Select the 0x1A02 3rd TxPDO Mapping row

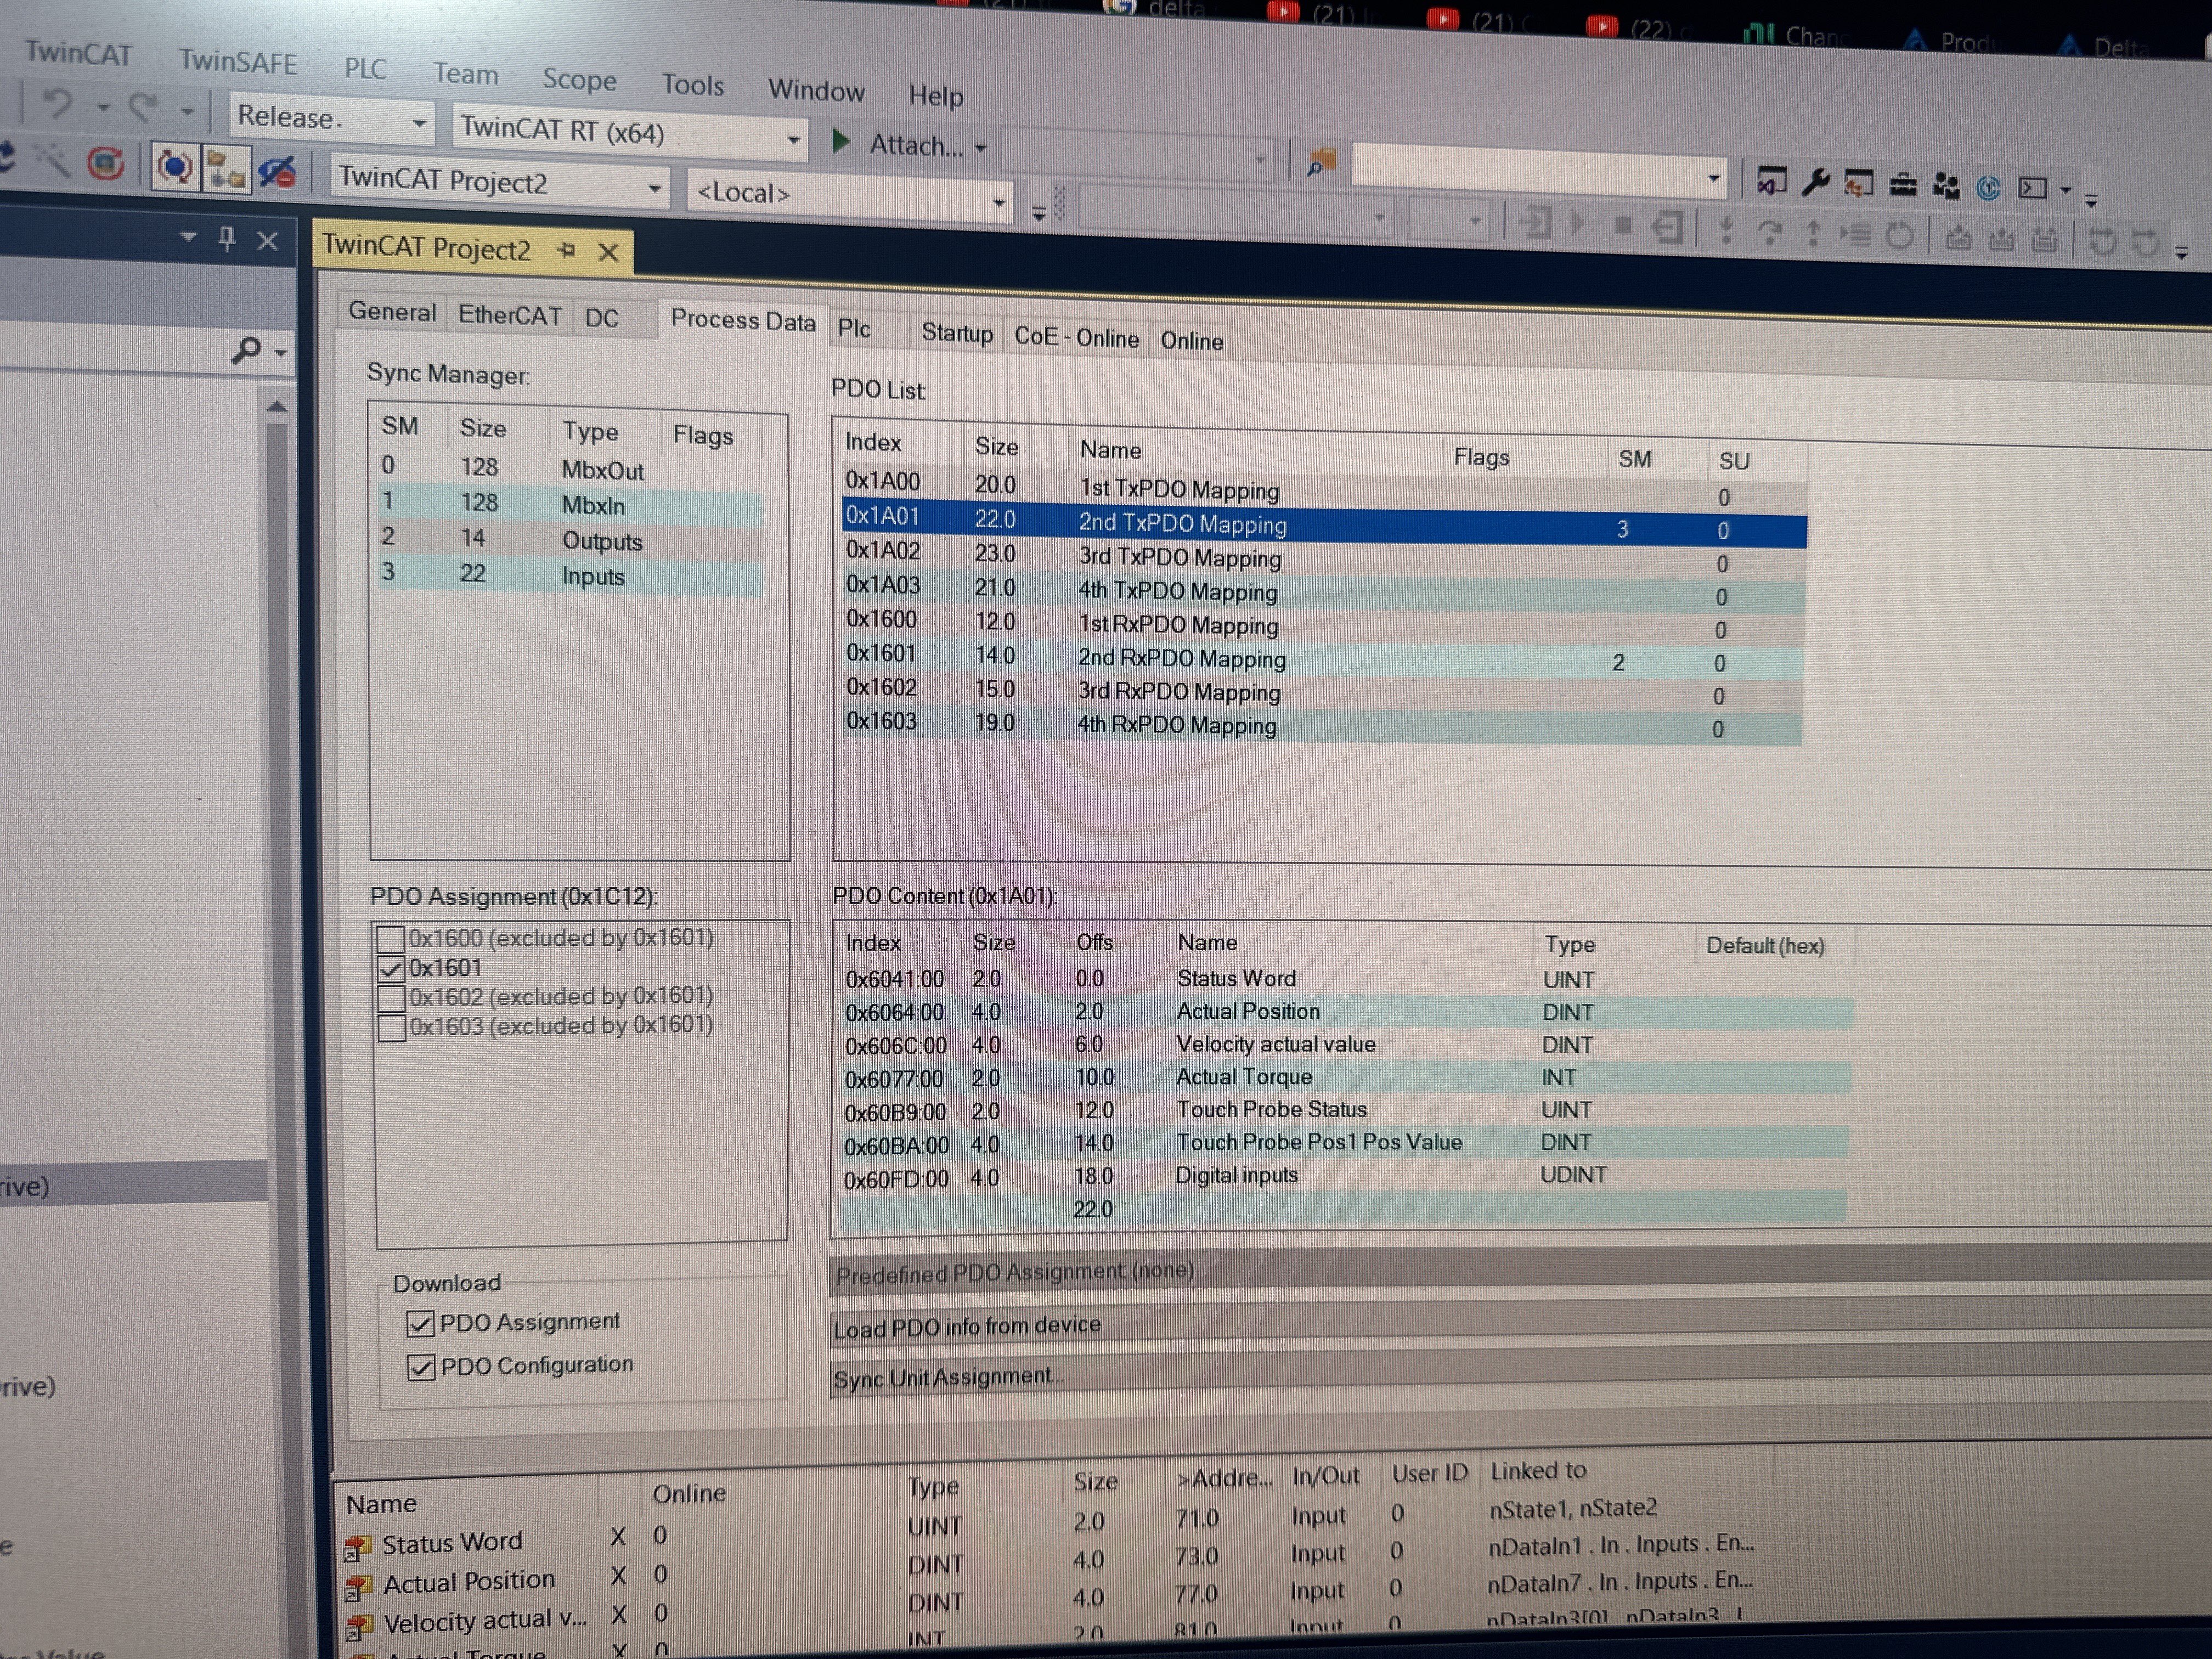click(x=1178, y=557)
